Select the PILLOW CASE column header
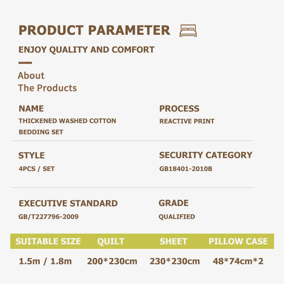This screenshot has width=284, height=284. tap(238, 241)
